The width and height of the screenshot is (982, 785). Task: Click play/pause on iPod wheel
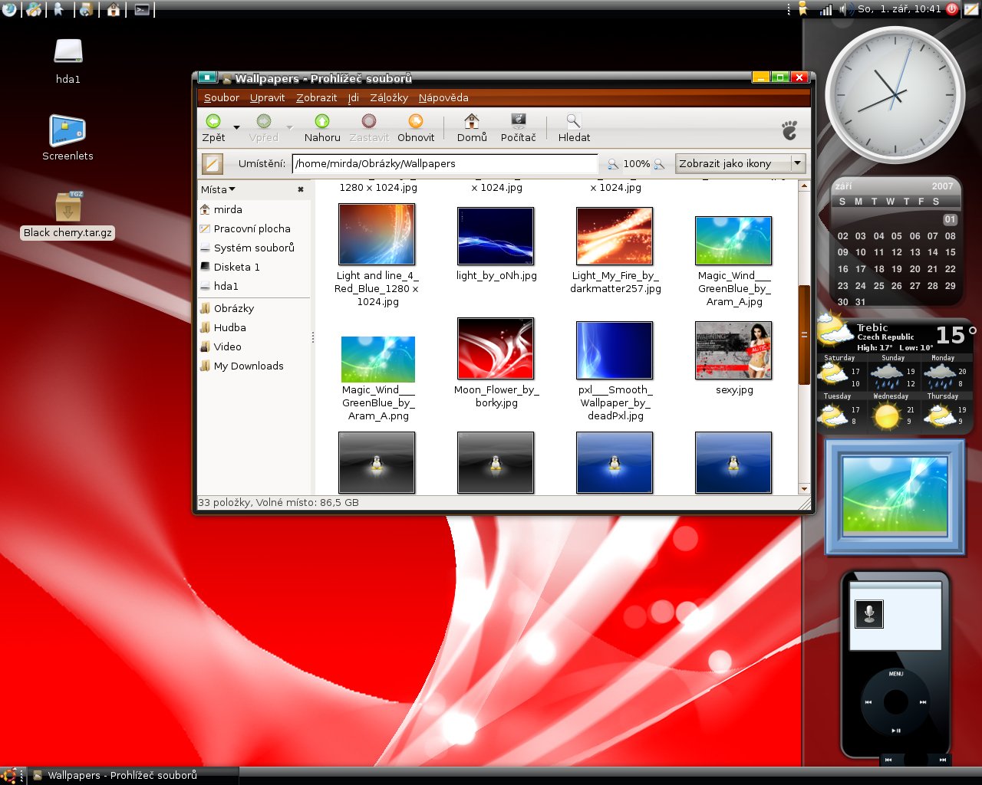tap(896, 731)
